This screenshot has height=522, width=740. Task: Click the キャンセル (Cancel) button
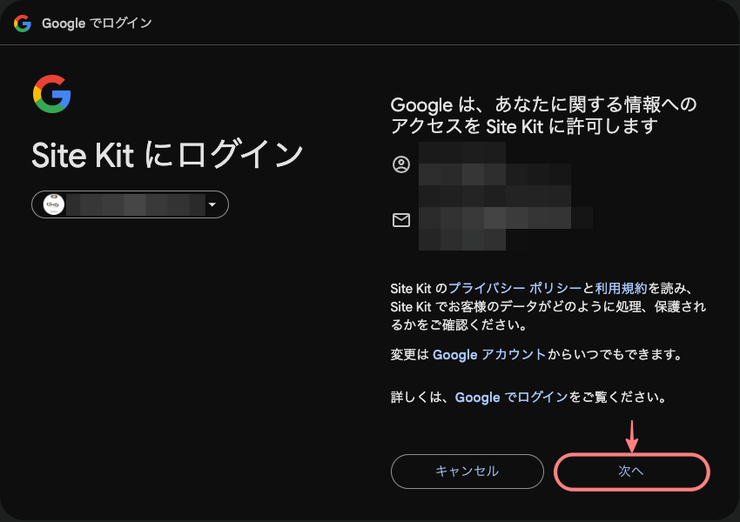point(468,472)
